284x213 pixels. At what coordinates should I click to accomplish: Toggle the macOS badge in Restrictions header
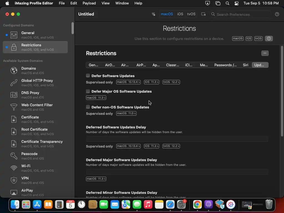pos(238,38)
